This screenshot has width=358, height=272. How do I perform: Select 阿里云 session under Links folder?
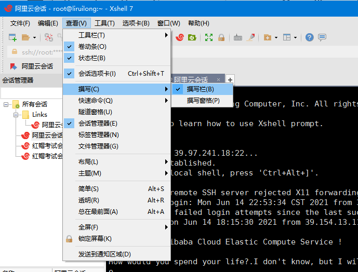click(47, 125)
